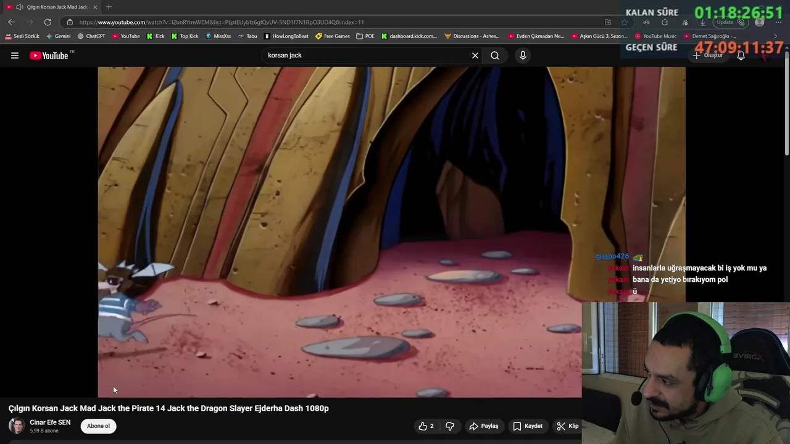Open the Aşkın Gücü 3. Sezon bookmark

[599, 36]
